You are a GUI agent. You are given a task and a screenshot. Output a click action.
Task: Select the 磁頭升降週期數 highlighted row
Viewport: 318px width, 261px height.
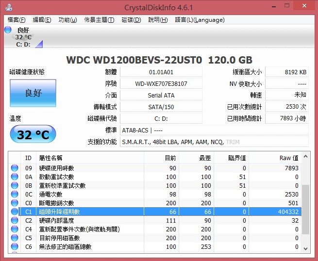point(155,212)
